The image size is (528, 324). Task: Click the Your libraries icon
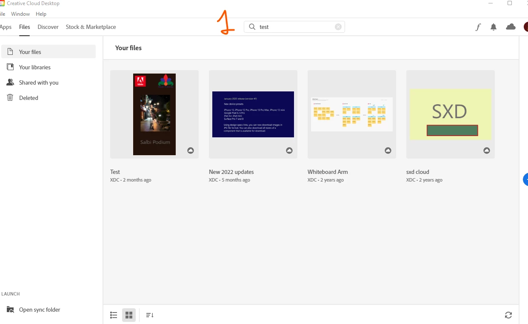tap(10, 67)
